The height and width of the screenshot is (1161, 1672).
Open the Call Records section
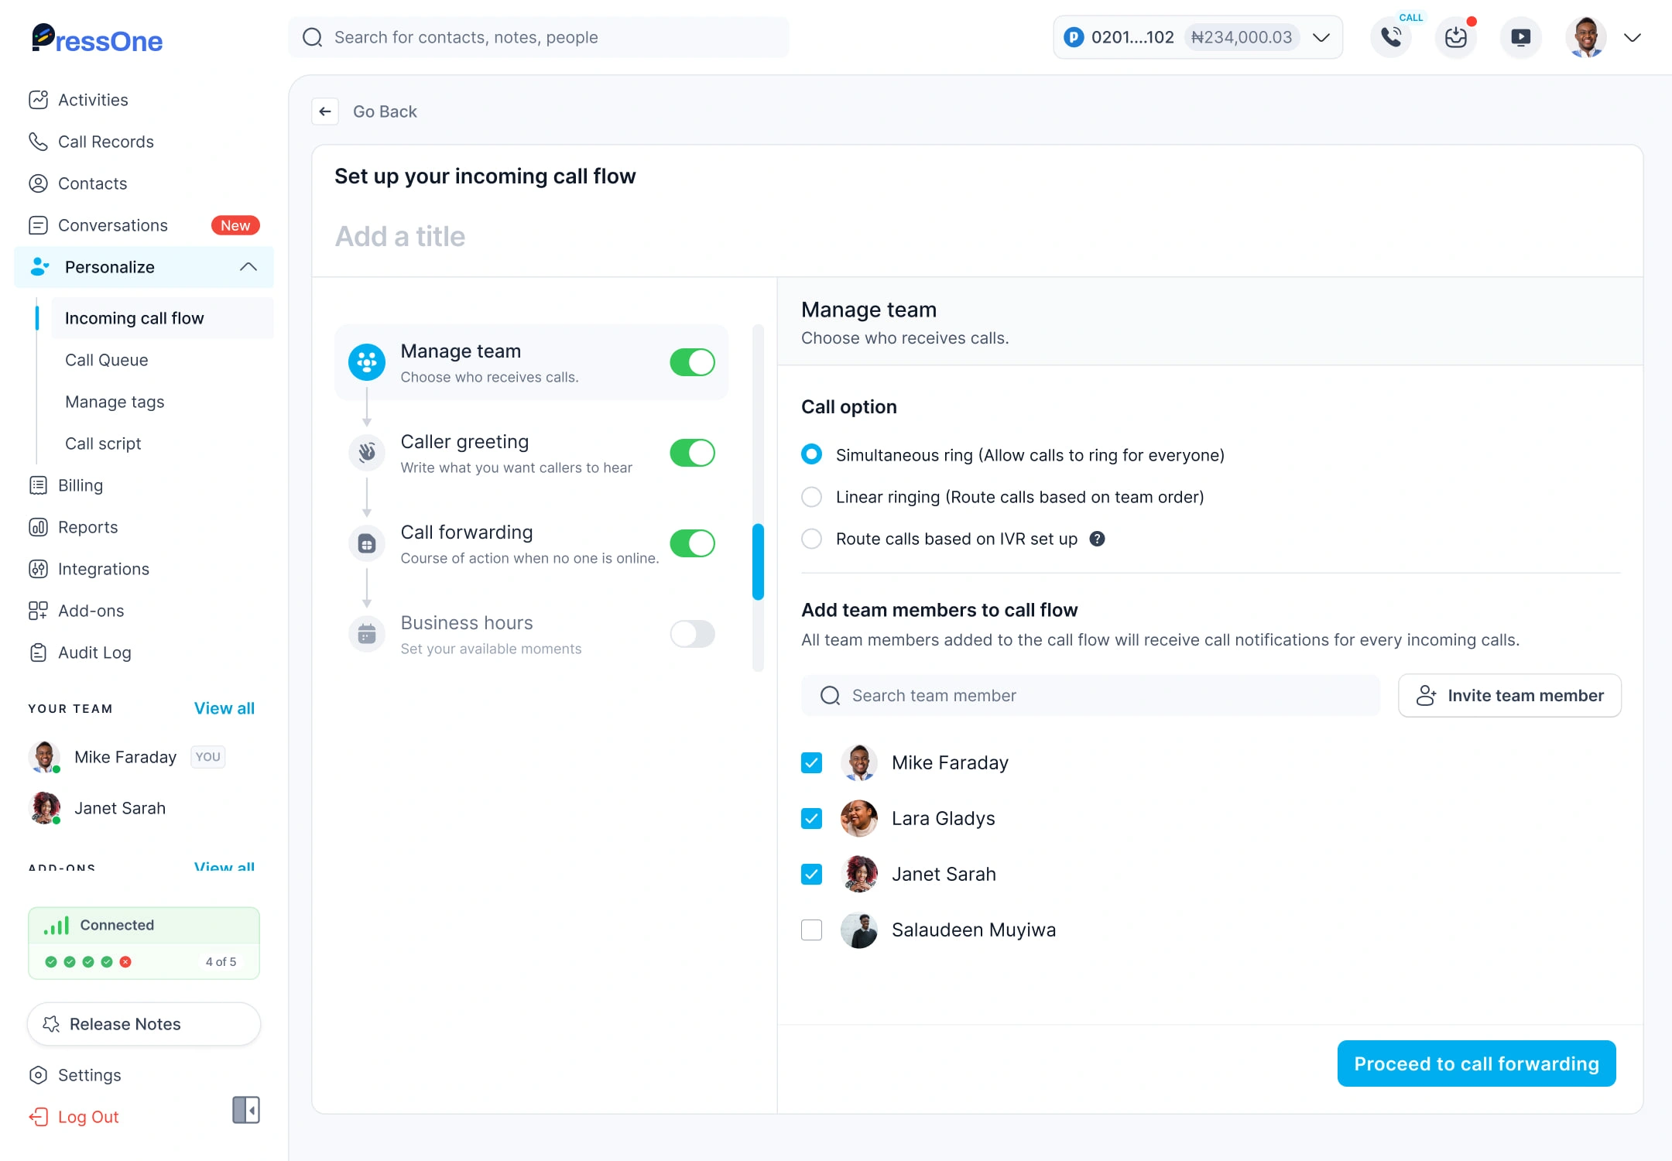pos(105,142)
